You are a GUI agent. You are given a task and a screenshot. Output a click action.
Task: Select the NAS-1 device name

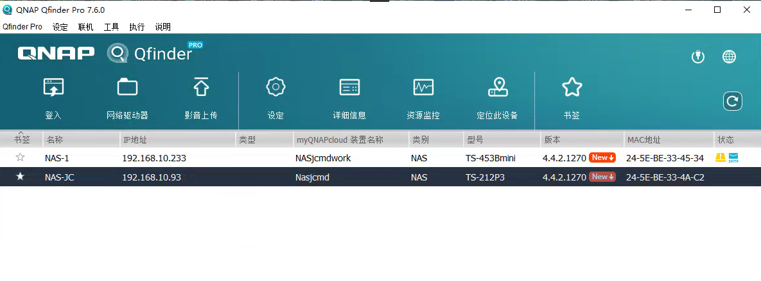[x=57, y=158]
